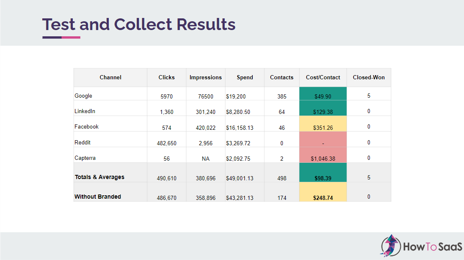The height and width of the screenshot is (260, 464).
Task: Click the green $129.38 cost cell
Action: point(323,109)
